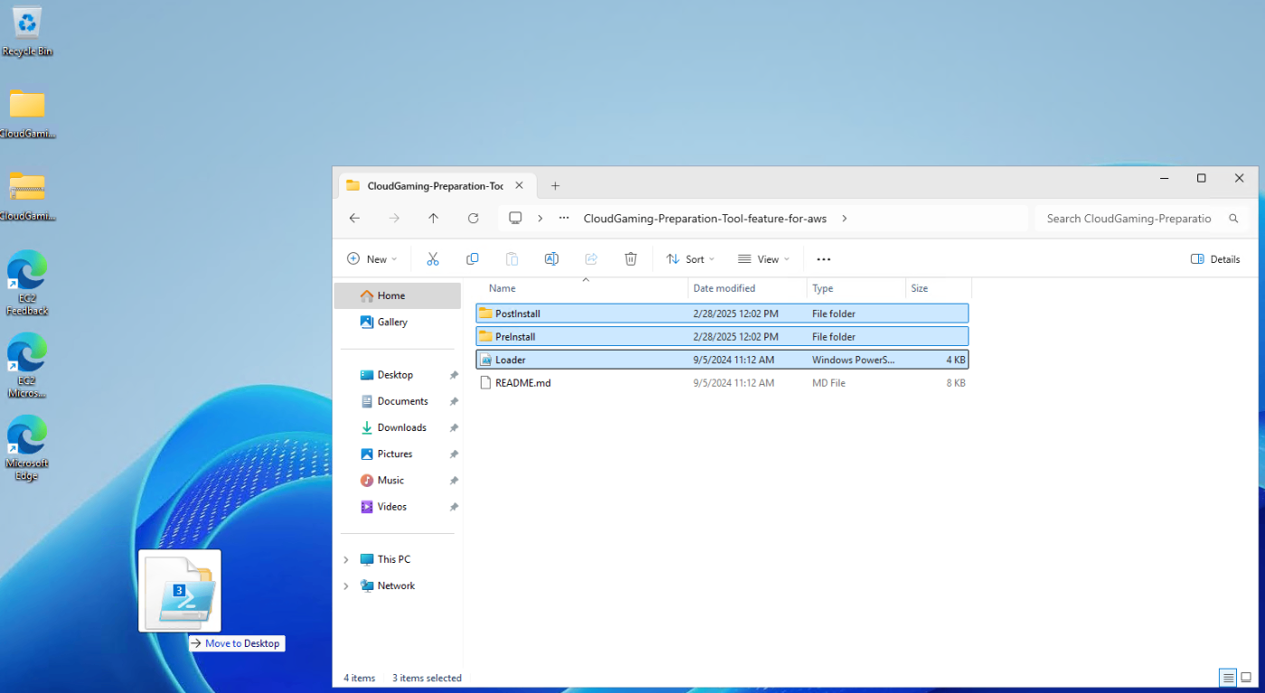Open Home in navigation pane

tap(398, 296)
